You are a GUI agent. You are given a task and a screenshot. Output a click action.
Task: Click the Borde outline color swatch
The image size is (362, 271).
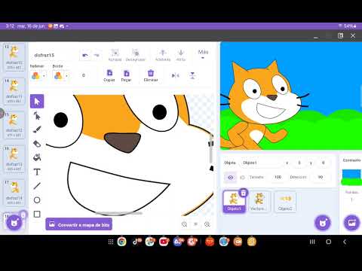click(x=58, y=75)
